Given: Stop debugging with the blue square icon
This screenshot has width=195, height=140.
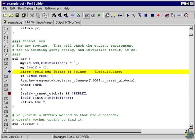Looking at the screenshot, I should (x=152, y=16).
